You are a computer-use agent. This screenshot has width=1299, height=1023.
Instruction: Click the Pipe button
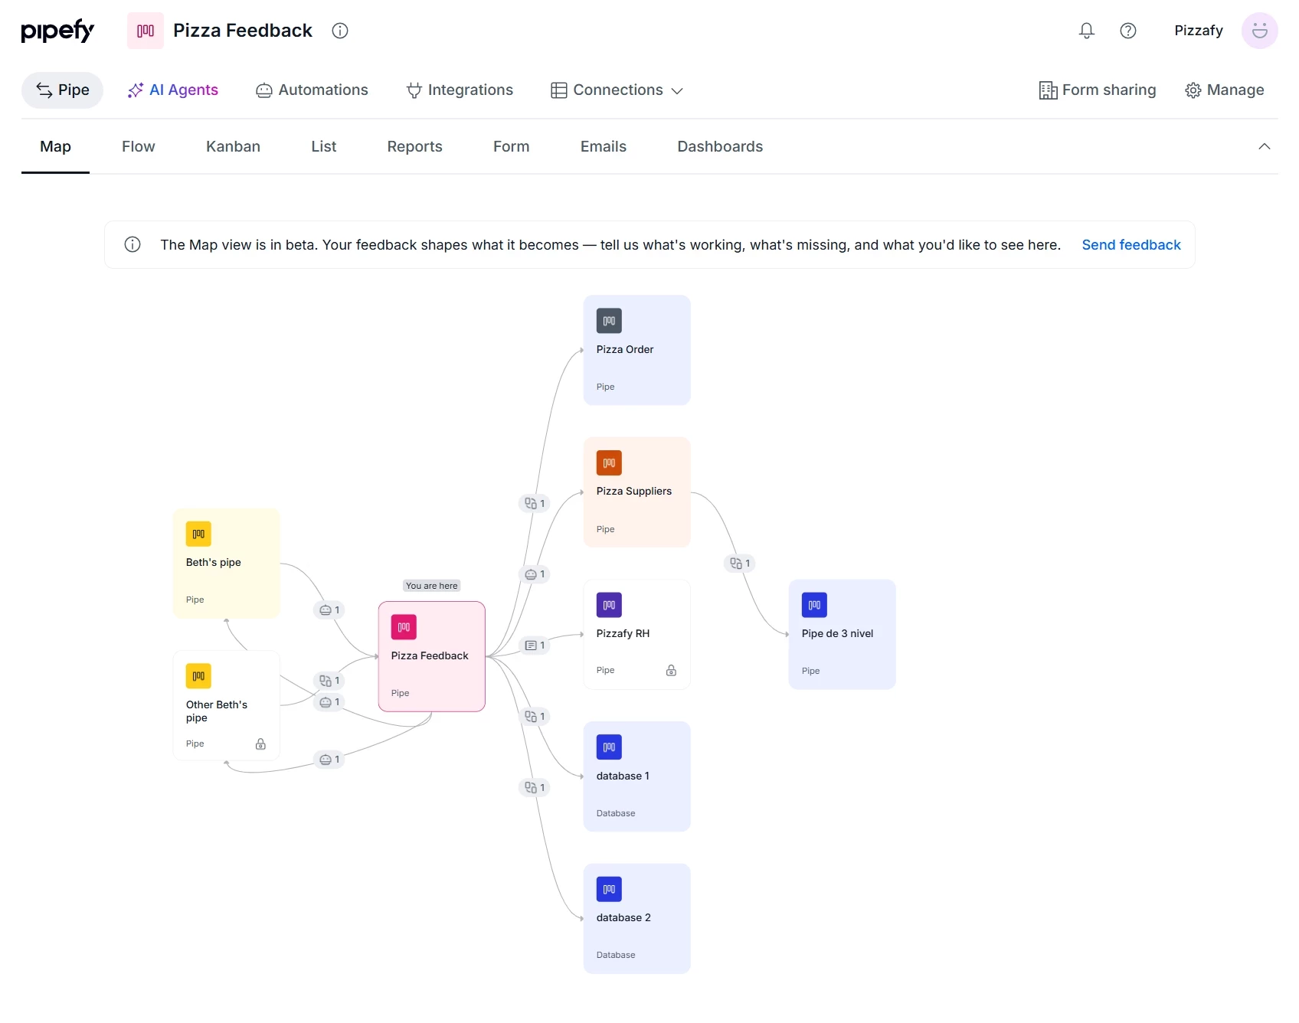62,90
